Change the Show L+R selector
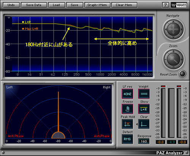The image size is (190, 156). [144, 109]
